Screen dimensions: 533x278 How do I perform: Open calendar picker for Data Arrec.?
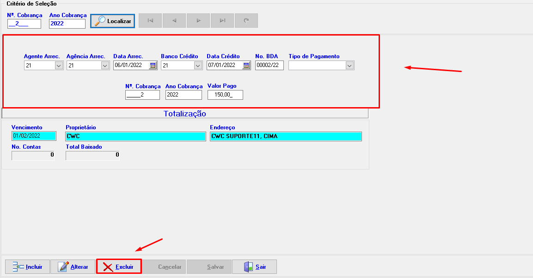point(153,66)
